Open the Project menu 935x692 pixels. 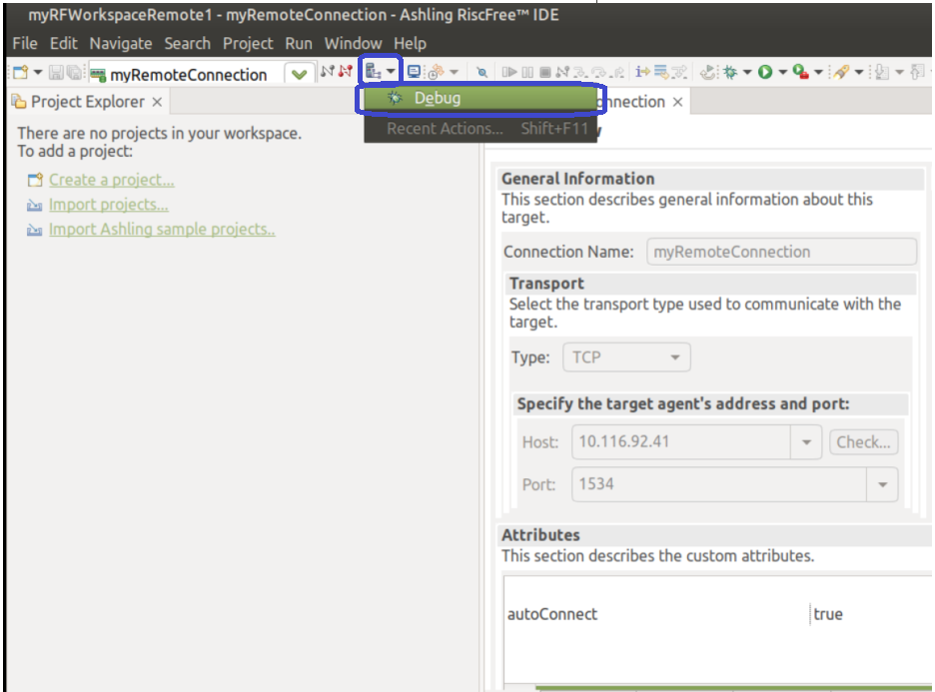pos(248,44)
